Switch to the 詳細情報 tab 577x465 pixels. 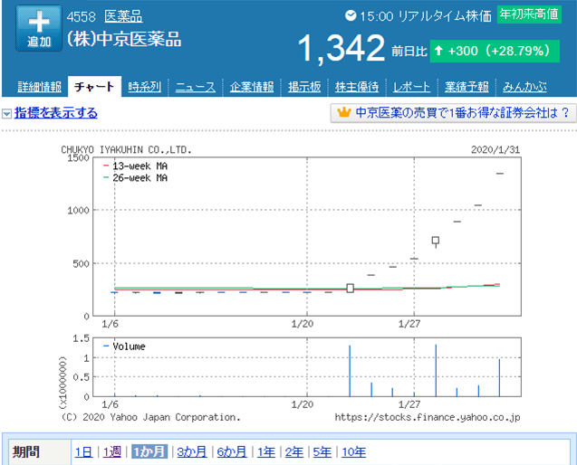40,87
